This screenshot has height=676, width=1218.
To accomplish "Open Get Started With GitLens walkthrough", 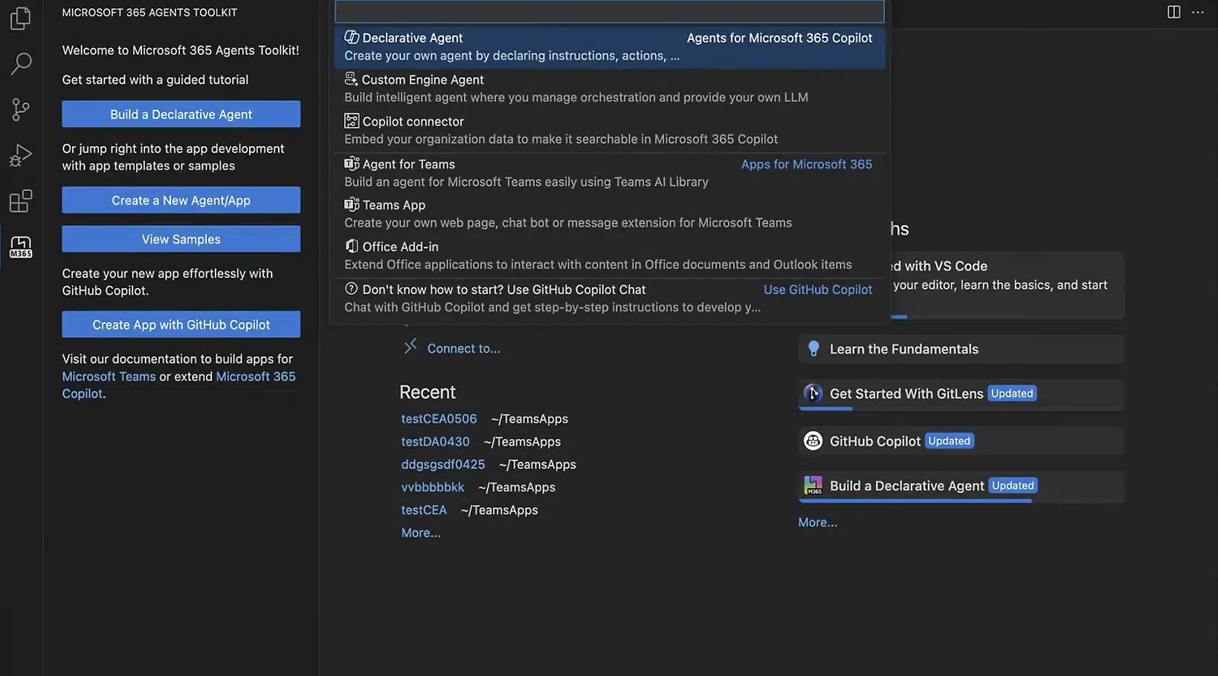I will tap(961, 394).
